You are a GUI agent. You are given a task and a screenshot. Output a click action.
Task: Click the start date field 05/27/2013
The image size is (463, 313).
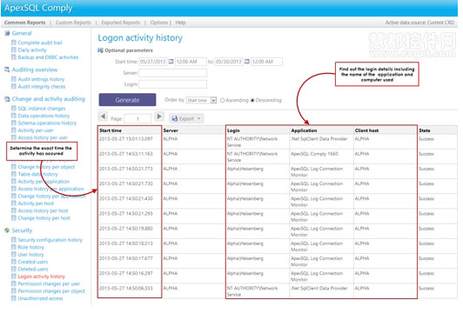(x=152, y=62)
